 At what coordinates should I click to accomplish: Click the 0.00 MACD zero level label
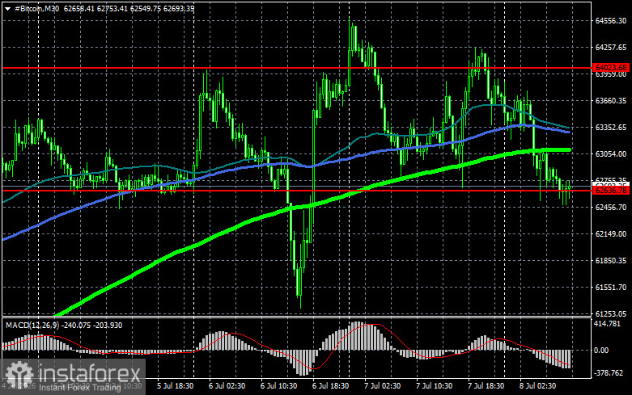pyautogui.click(x=601, y=351)
